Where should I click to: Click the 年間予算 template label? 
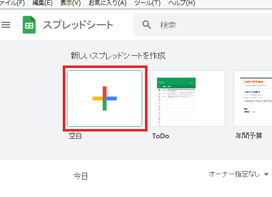249,135
